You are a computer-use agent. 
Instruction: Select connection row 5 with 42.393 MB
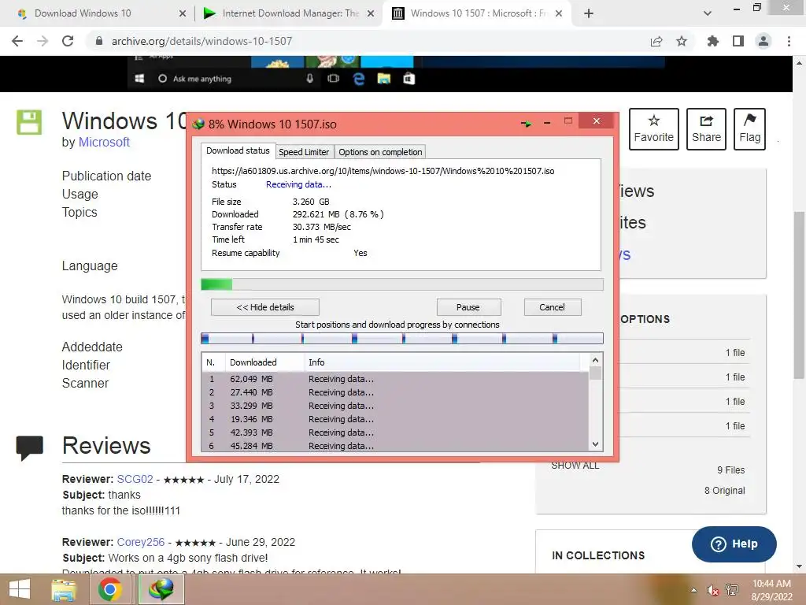click(x=395, y=432)
